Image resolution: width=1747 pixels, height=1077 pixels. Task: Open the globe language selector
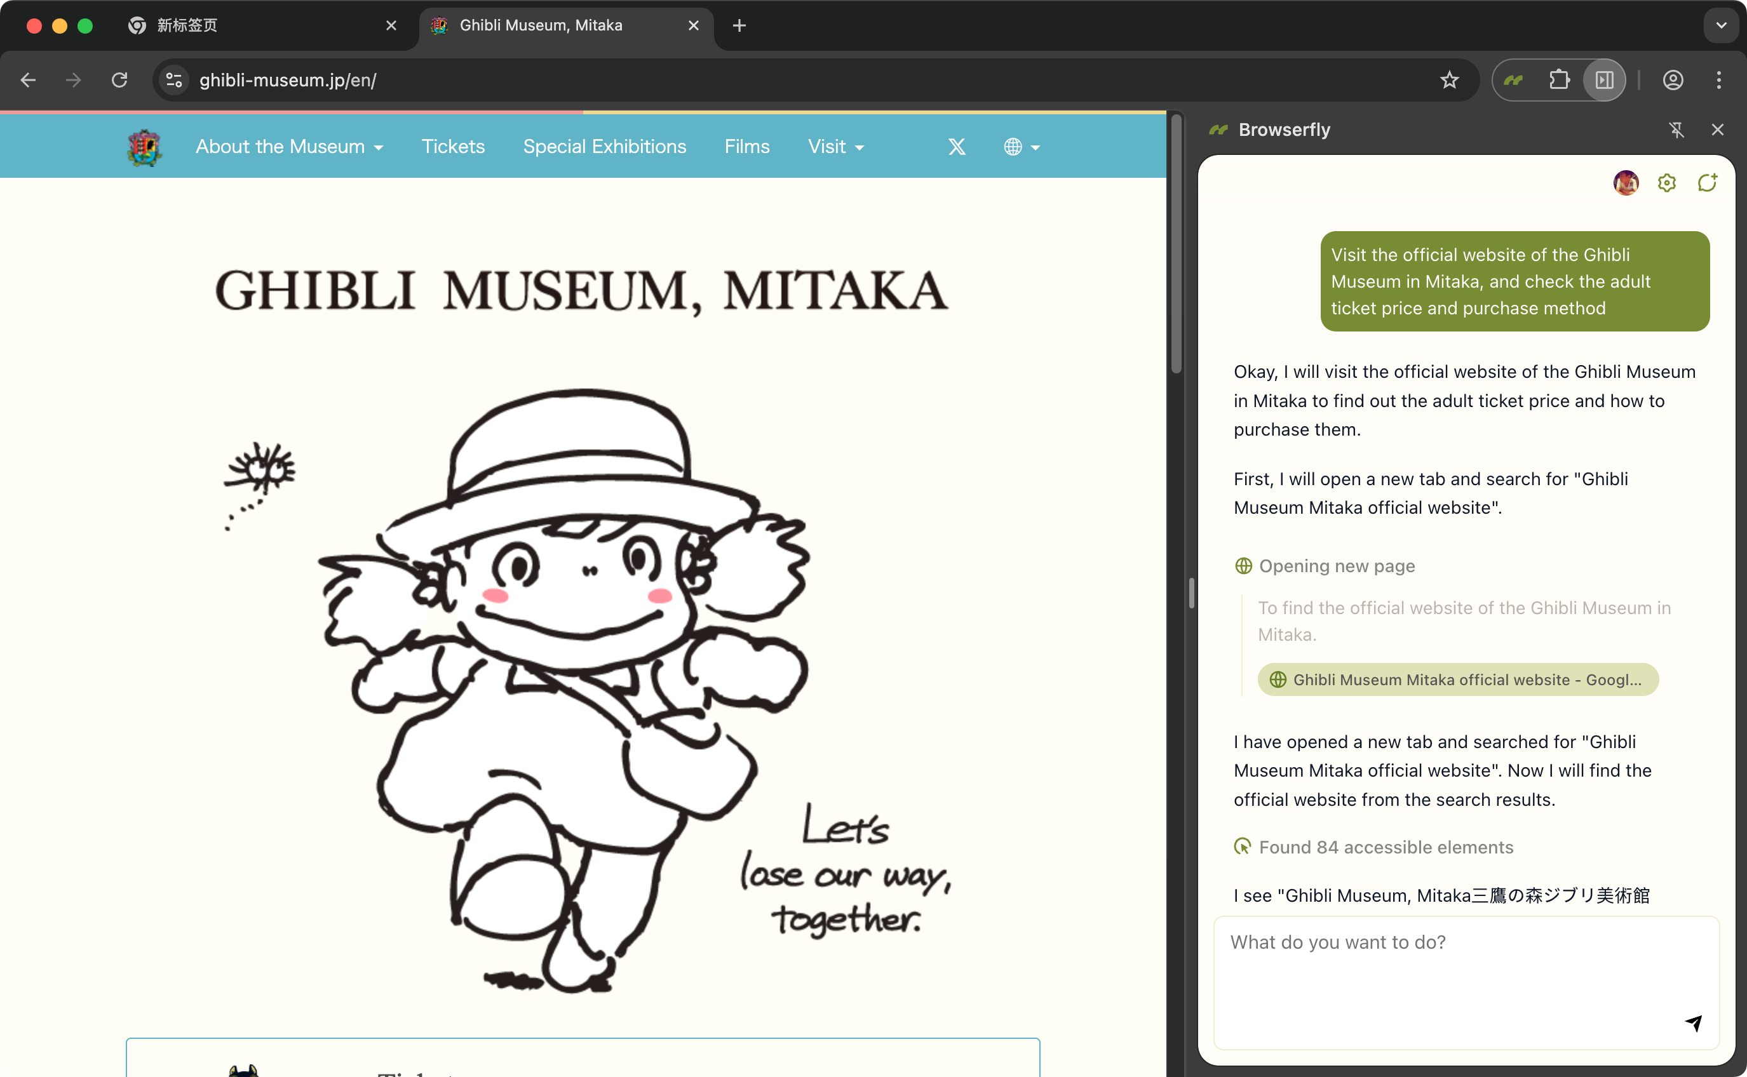pyautogui.click(x=1022, y=147)
